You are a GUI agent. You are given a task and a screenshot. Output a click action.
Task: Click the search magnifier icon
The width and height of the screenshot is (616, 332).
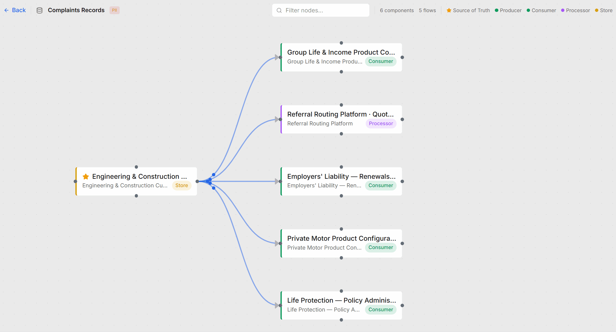tap(279, 10)
